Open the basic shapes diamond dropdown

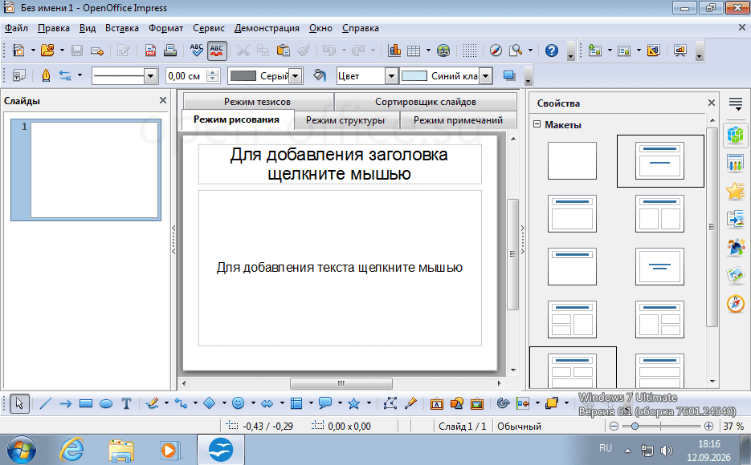(x=223, y=404)
